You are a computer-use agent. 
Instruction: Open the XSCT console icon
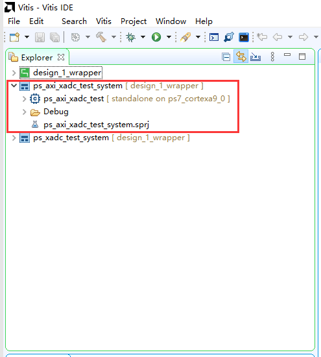click(x=214, y=37)
